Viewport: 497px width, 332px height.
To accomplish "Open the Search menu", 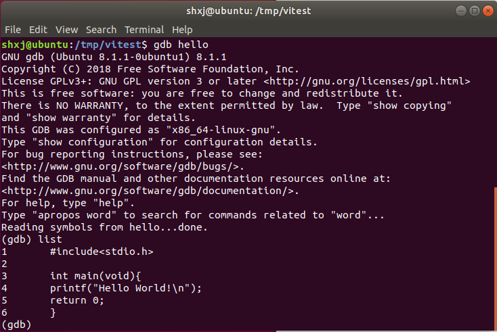I will [101, 30].
